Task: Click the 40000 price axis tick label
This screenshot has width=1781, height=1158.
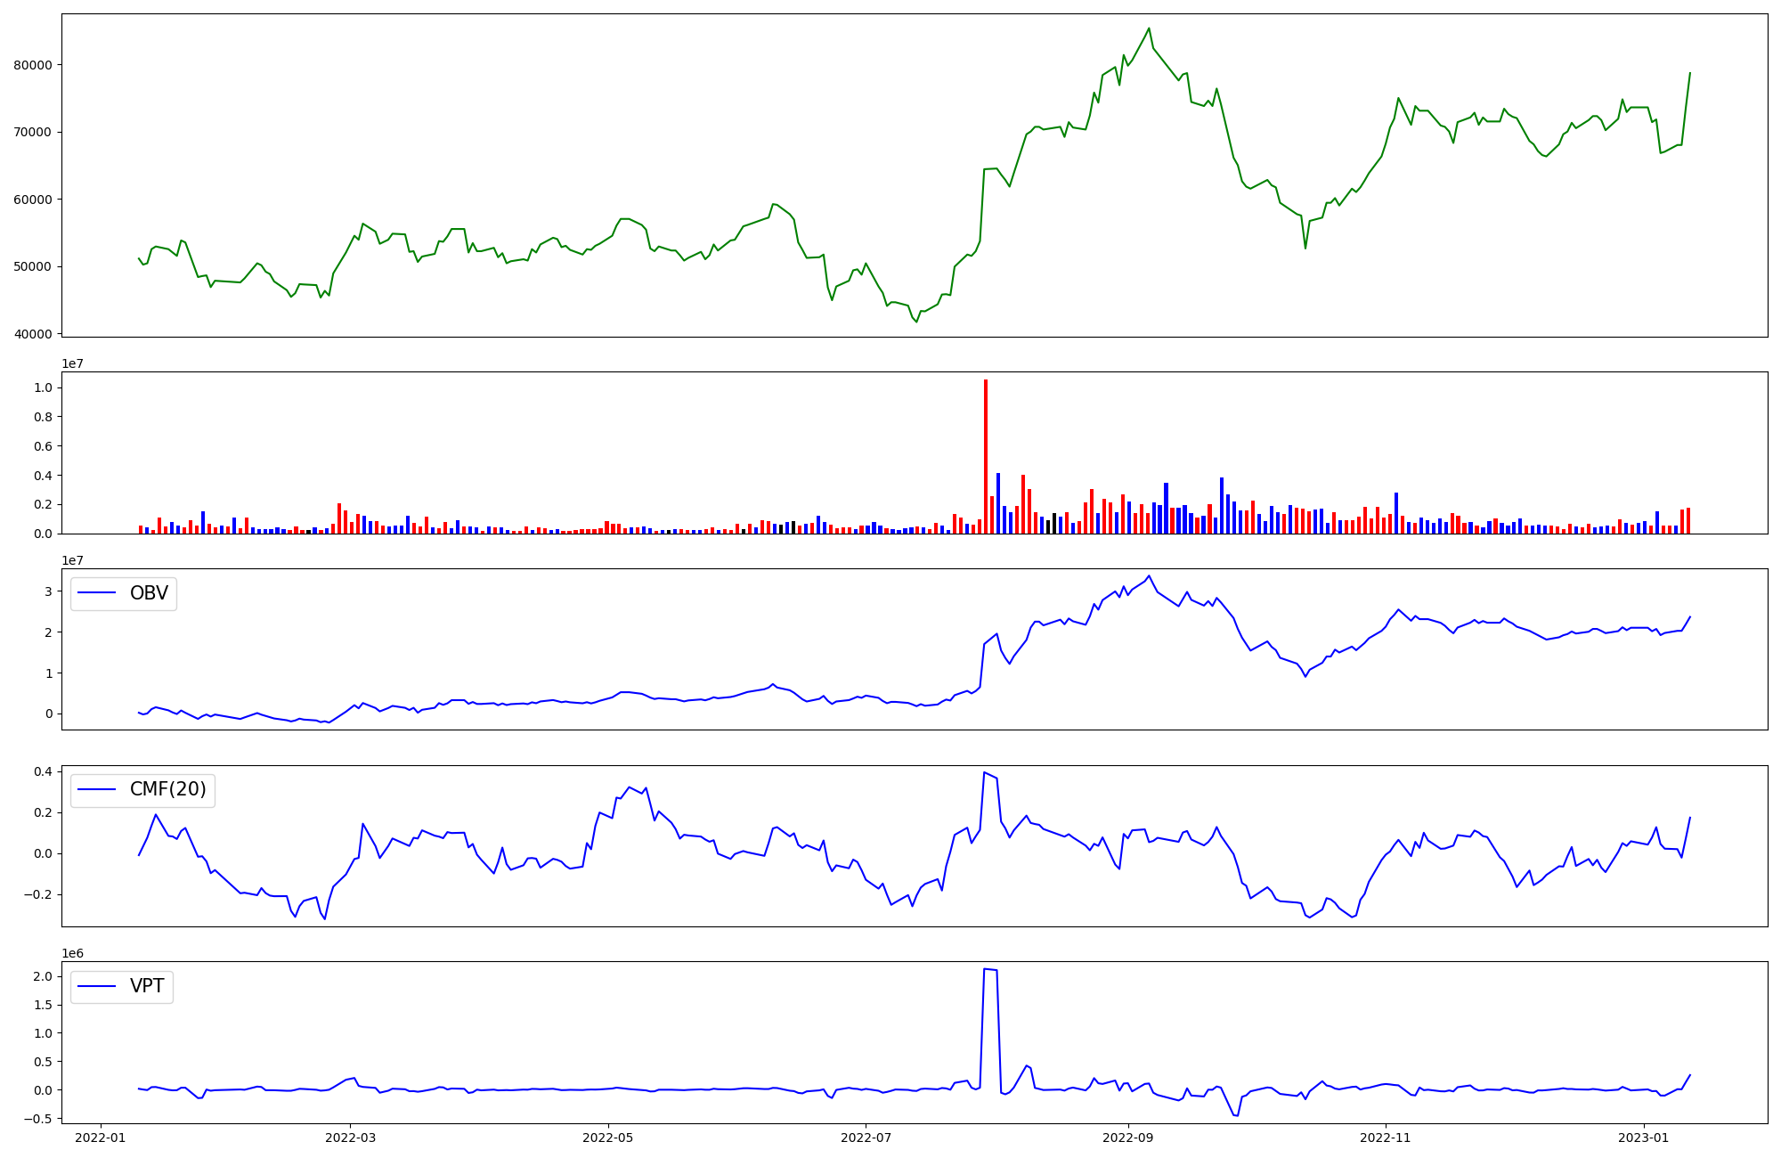Action: [32, 334]
